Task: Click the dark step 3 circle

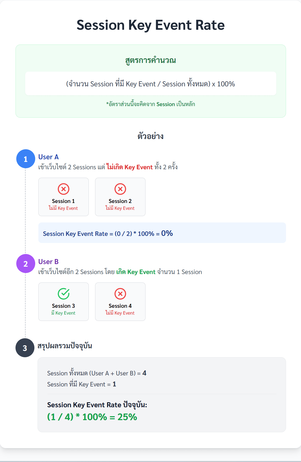Action: coord(25,348)
